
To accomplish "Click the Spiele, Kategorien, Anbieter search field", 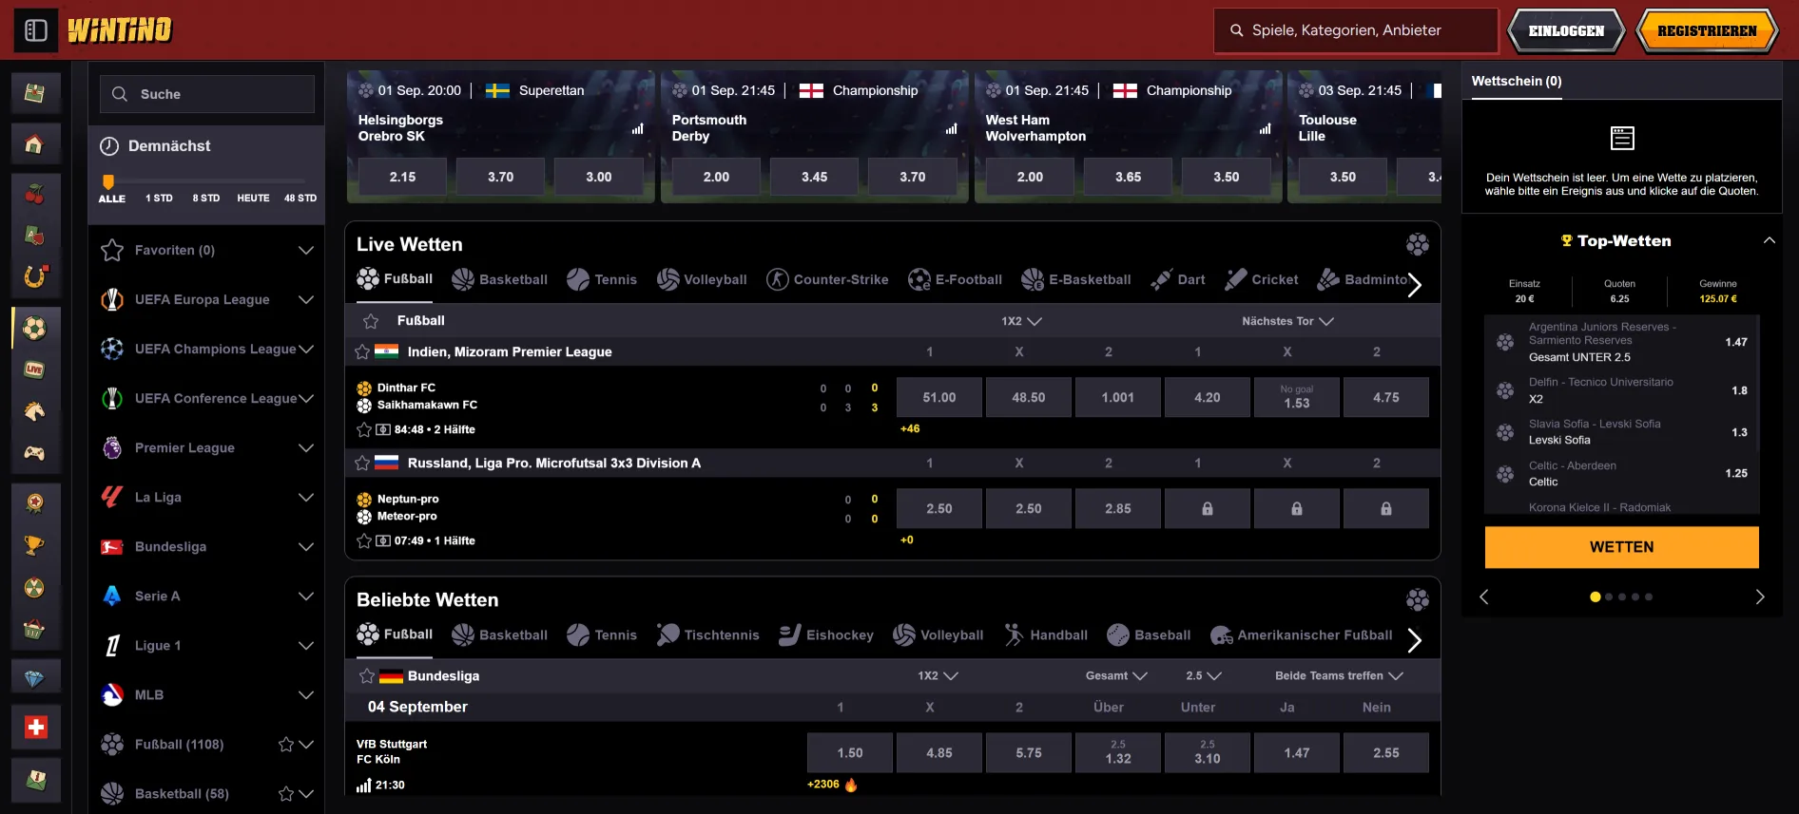I will [x=1356, y=30].
